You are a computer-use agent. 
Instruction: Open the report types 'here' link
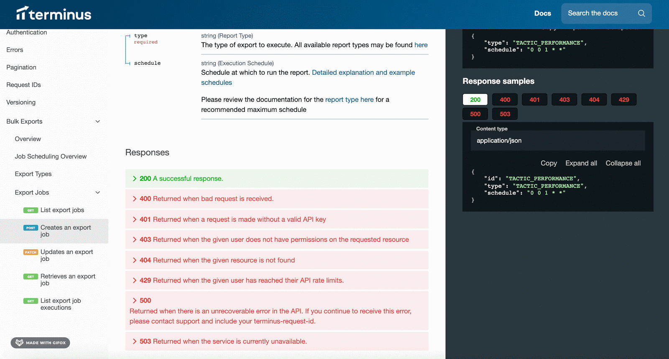(421, 45)
